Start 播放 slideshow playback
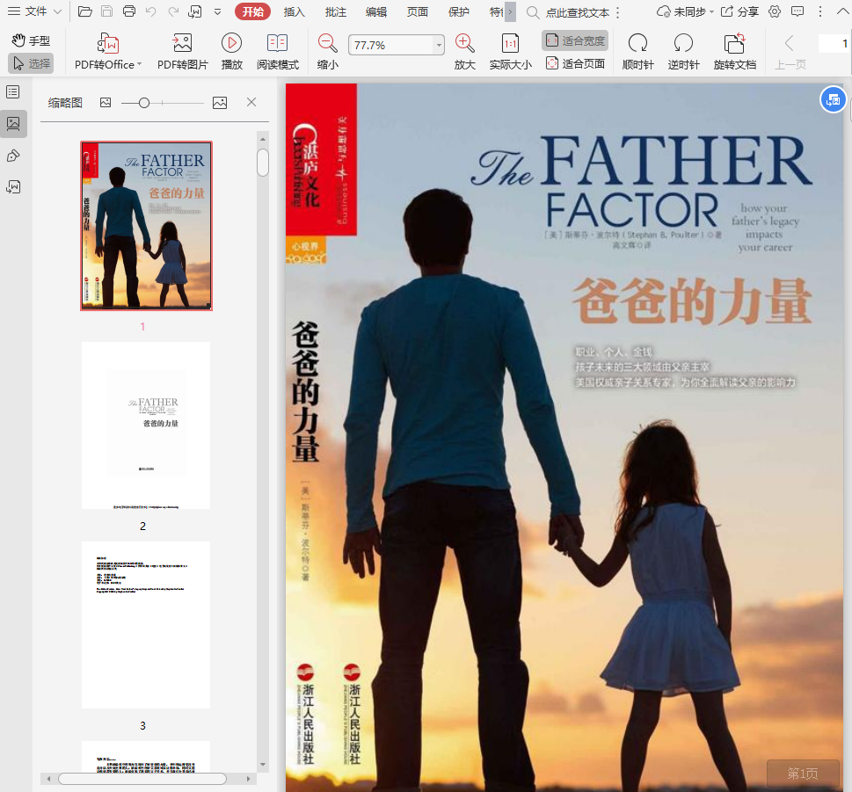This screenshot has width=852, height=792. pyautogui.click(x=231, y=52)
